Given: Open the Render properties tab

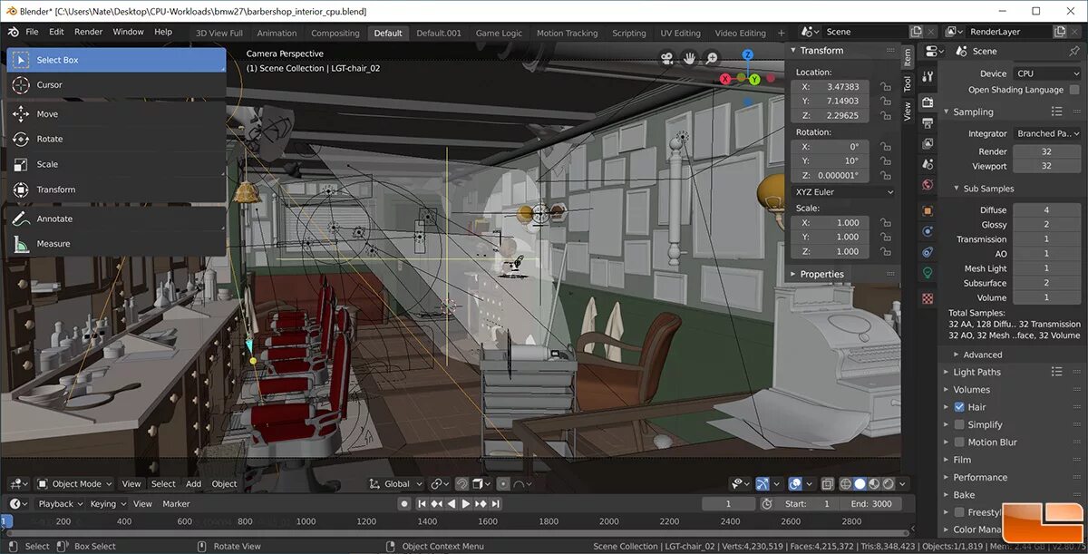Looking at the screenshot, I should [x=928, y=102].
